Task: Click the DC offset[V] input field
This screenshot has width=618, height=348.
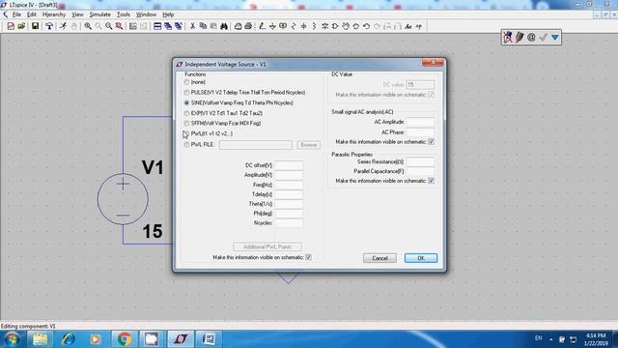Action: pyautogui.click(x=289, y=165)
